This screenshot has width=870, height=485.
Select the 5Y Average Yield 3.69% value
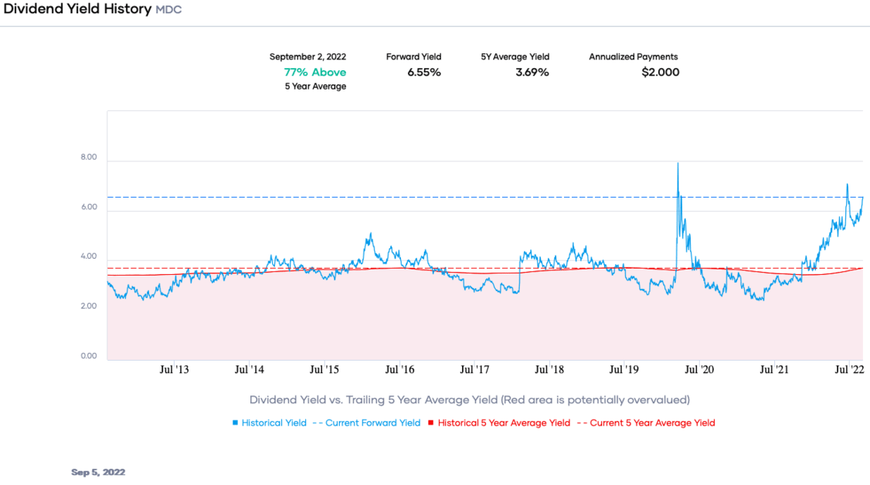(x=532, y=73)
